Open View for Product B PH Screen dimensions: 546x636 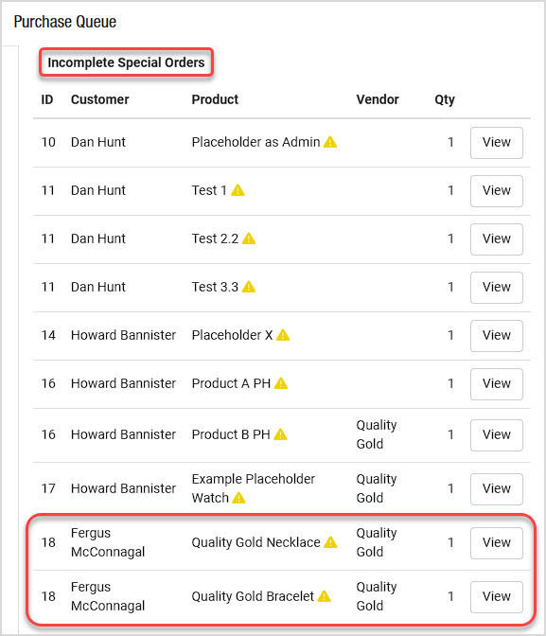point(497,435)
